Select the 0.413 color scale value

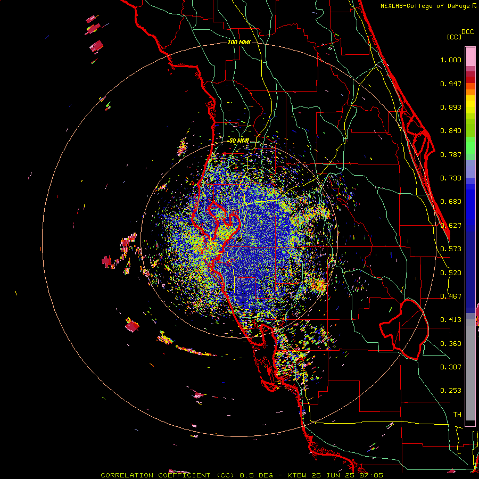click(451, 320)
